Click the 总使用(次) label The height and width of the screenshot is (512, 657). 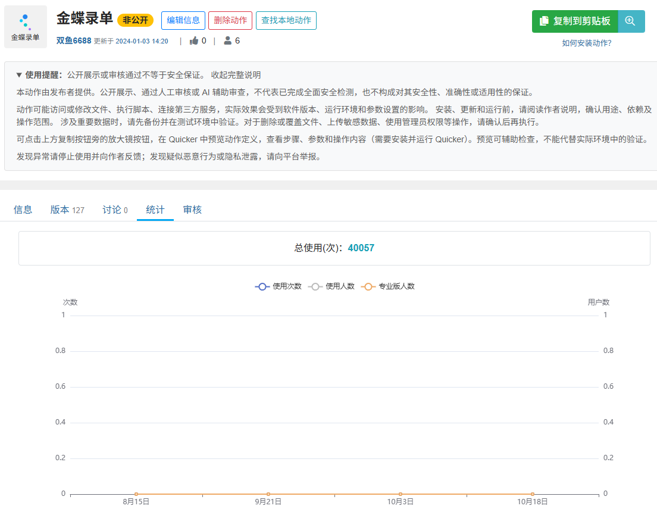318,248
